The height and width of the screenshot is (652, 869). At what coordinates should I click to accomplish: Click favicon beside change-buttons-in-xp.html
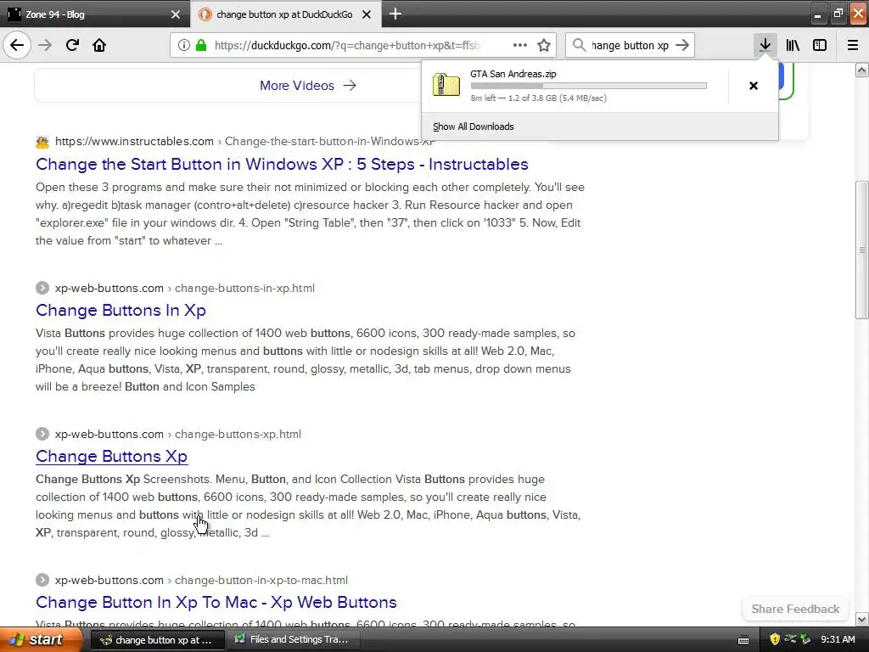coord(42,289)
